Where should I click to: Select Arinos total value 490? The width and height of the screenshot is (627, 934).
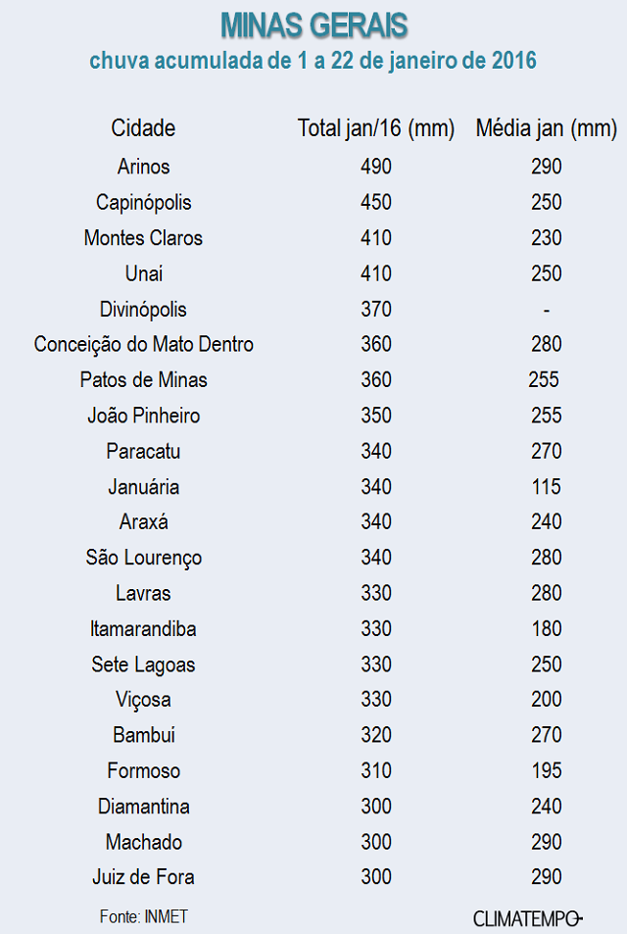pos(376,167)
